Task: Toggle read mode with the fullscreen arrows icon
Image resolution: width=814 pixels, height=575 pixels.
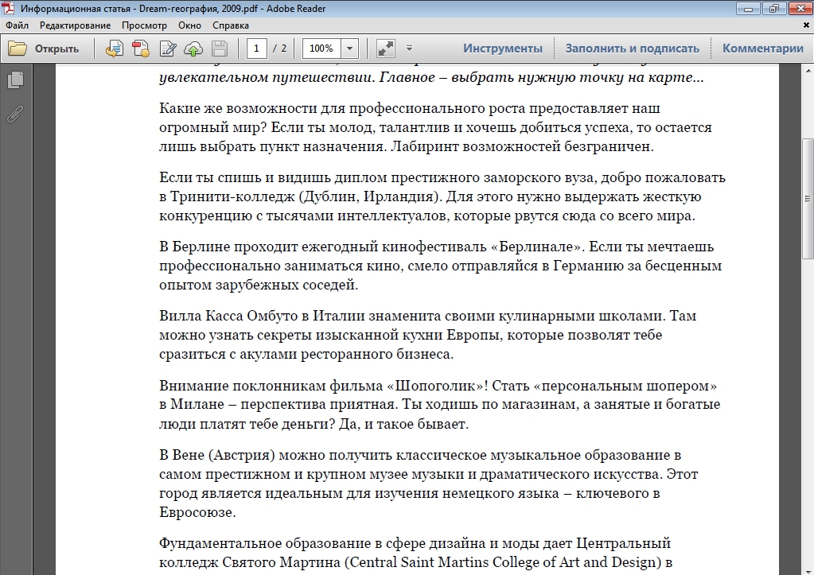Action: point(386,49)
